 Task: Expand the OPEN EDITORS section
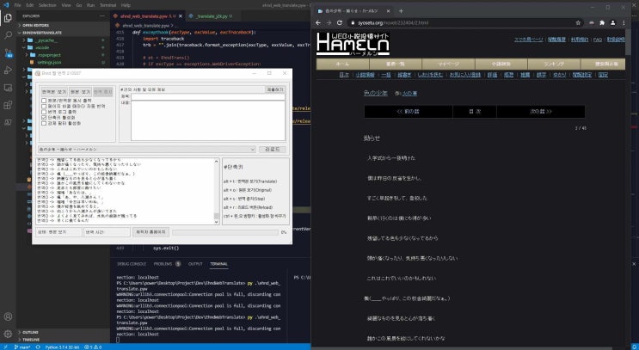[41, 25]
